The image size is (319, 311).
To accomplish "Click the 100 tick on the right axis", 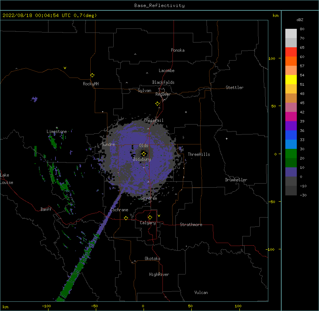I will point(272,58).
